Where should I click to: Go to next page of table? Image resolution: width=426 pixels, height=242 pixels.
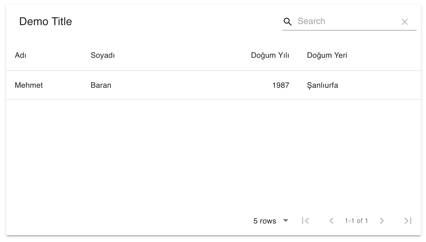click(382, 221)
